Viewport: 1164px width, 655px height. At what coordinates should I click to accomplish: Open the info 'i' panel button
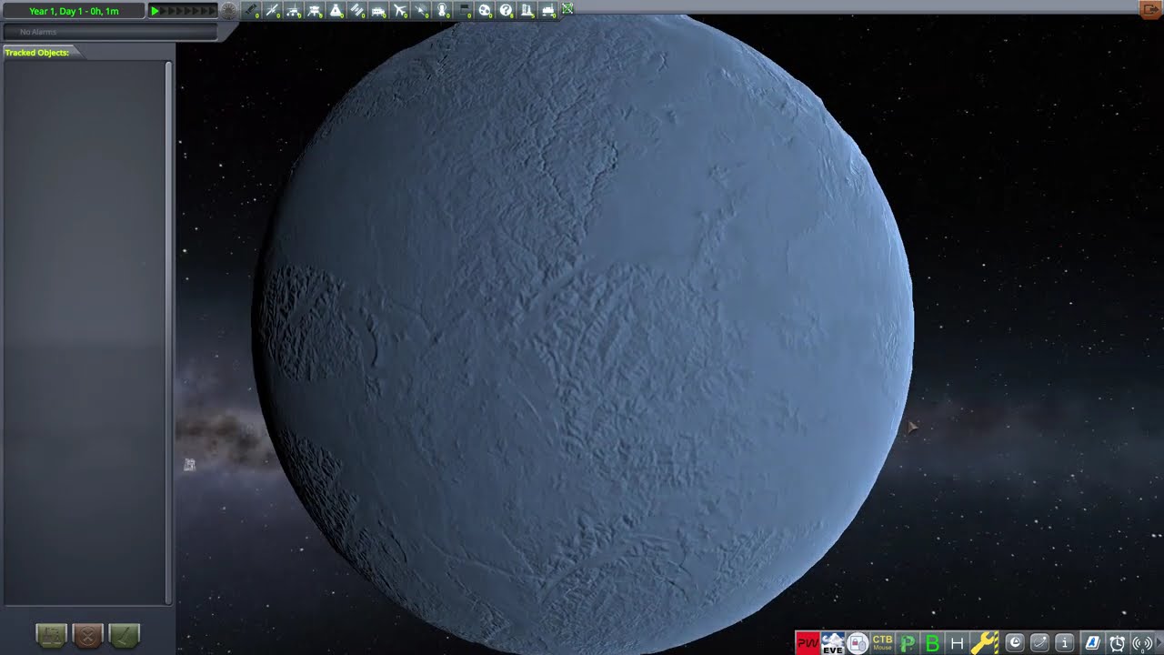point(1064,643)
